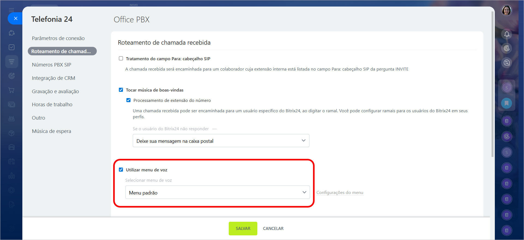Uncheck Tocar música de boas-vindas
Viewport: 524px width, 240px height.
121,90
